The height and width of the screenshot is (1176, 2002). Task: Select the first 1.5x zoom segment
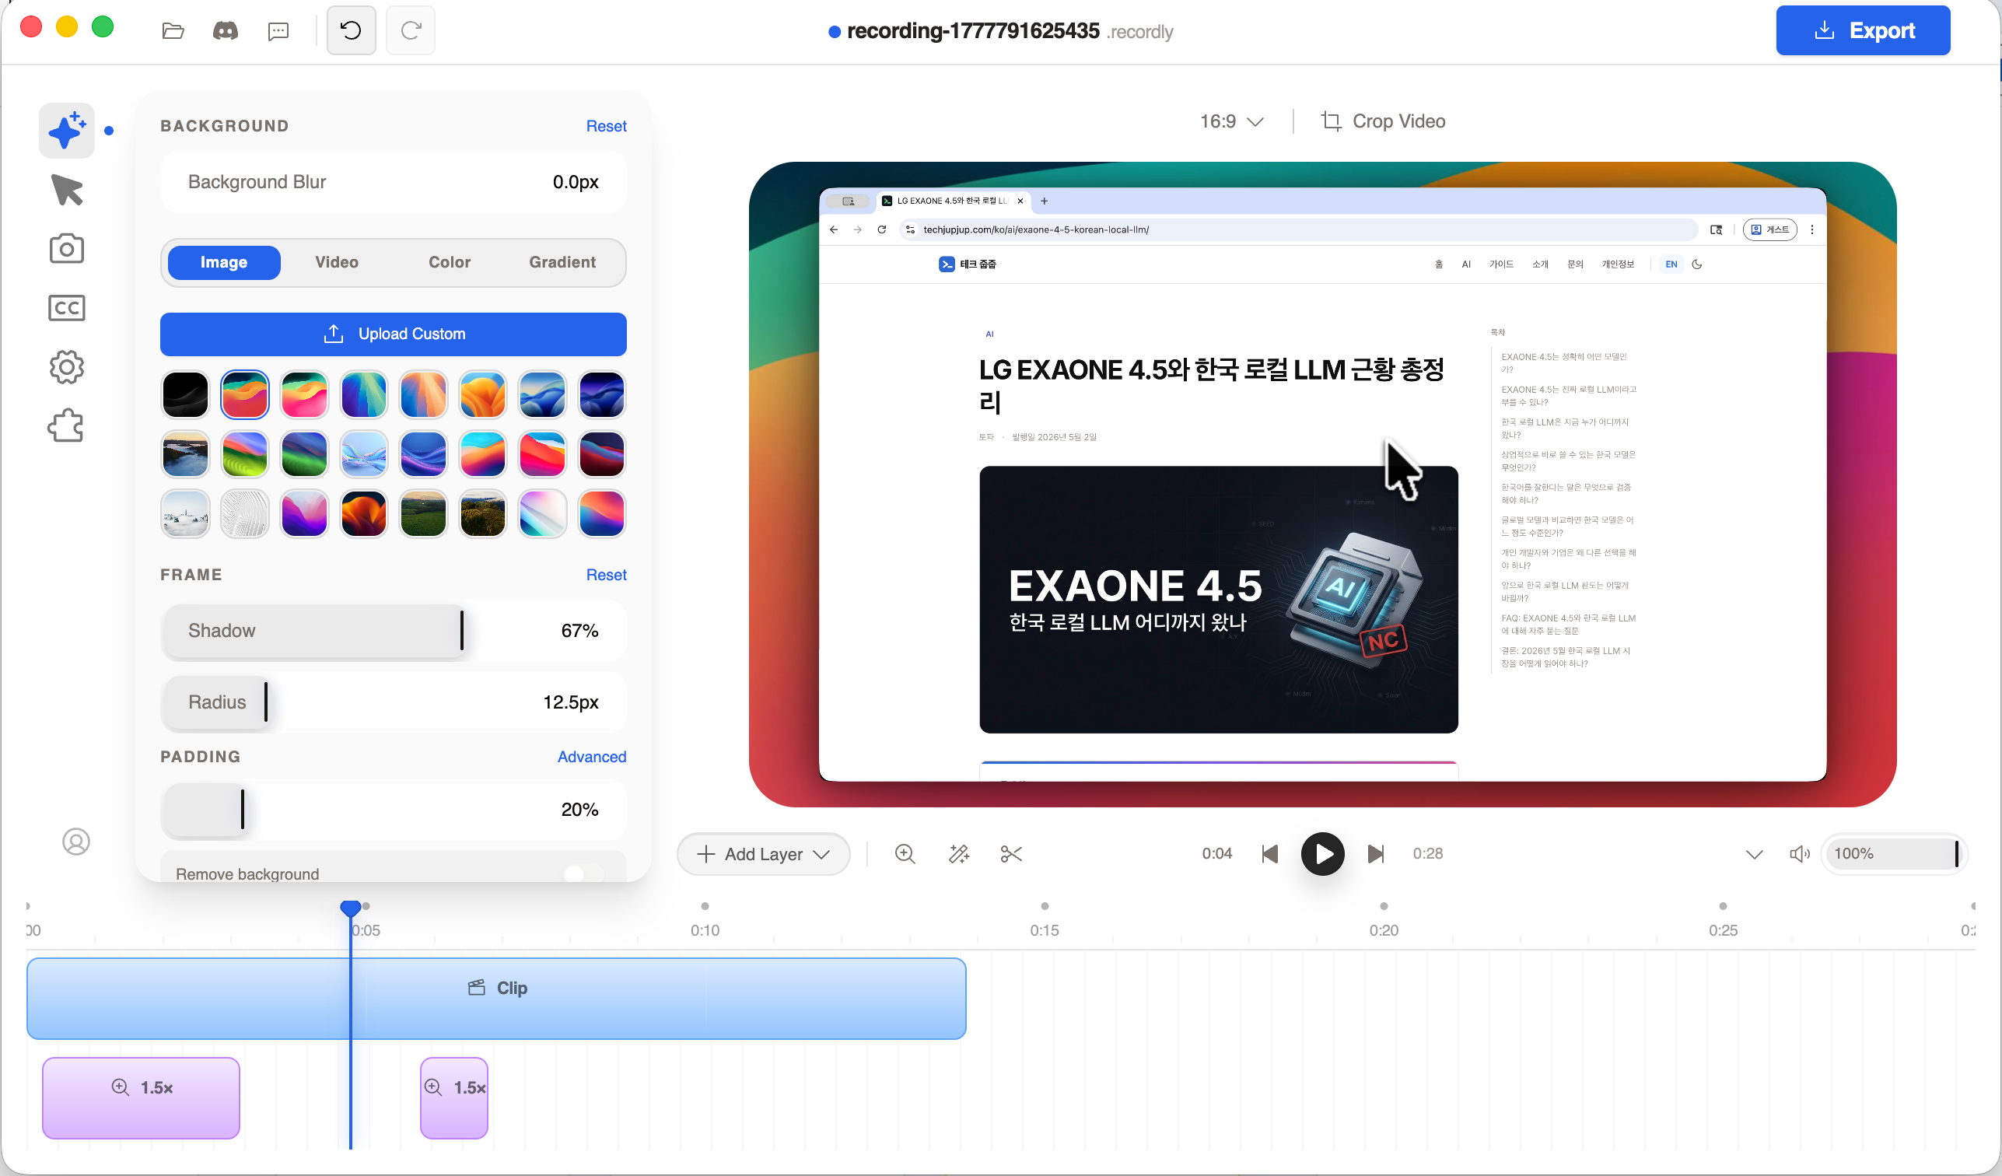[x=142, y=1098]
